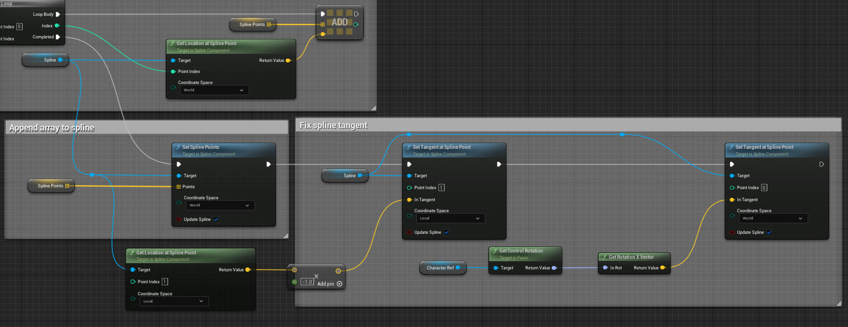Click the Spline Points array pin near ADD
The height and width of the screenshot is (327, 848).
[269, 24]
